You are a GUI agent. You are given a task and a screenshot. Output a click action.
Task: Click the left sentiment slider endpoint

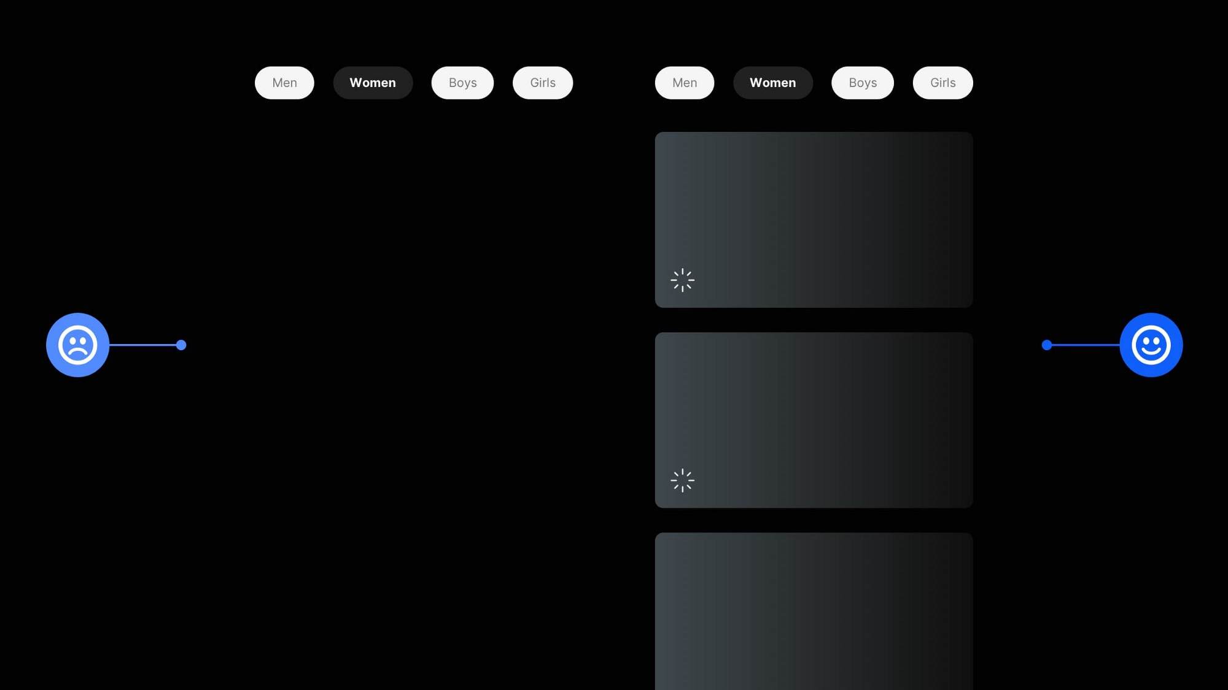(x=77, y=345)
